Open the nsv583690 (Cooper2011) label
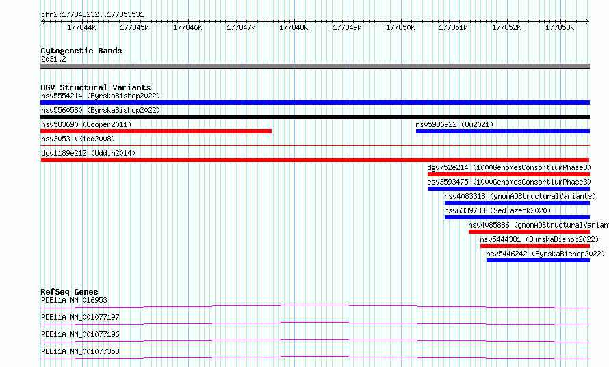 pos(86,124)
